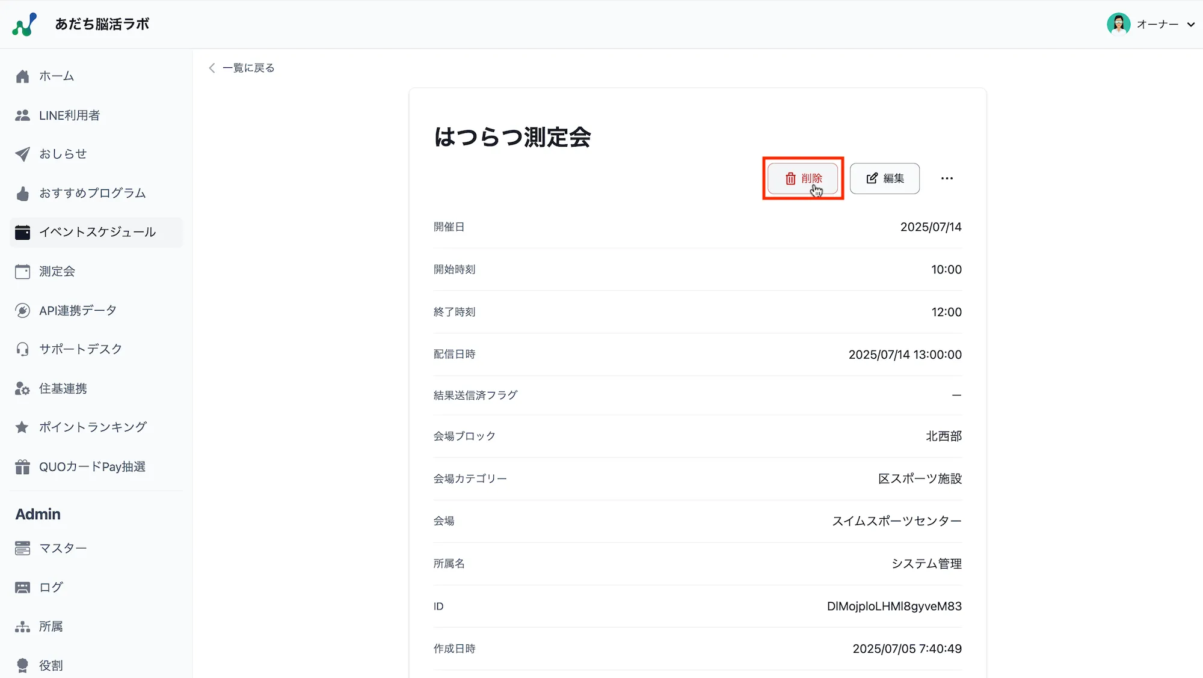Click the owner avatar thumbnail
This screenshot has width=1203, height=678.
pyautogui.click(x=1118, y=24)
